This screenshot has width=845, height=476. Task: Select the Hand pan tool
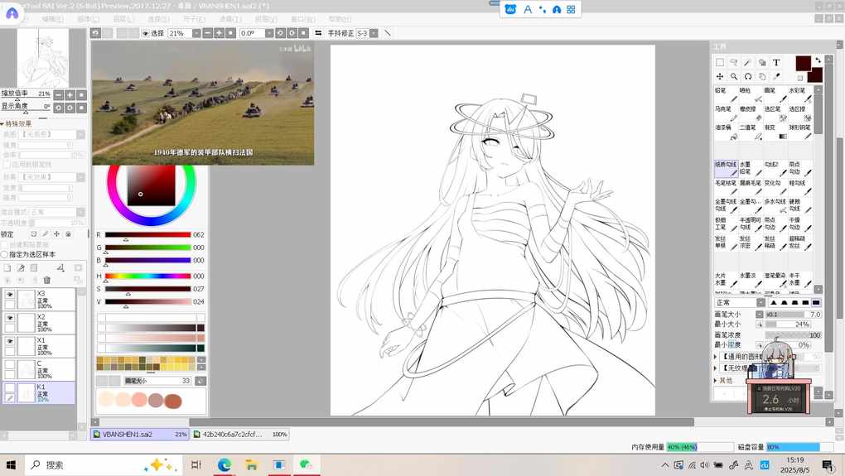[x=762, y=76]
